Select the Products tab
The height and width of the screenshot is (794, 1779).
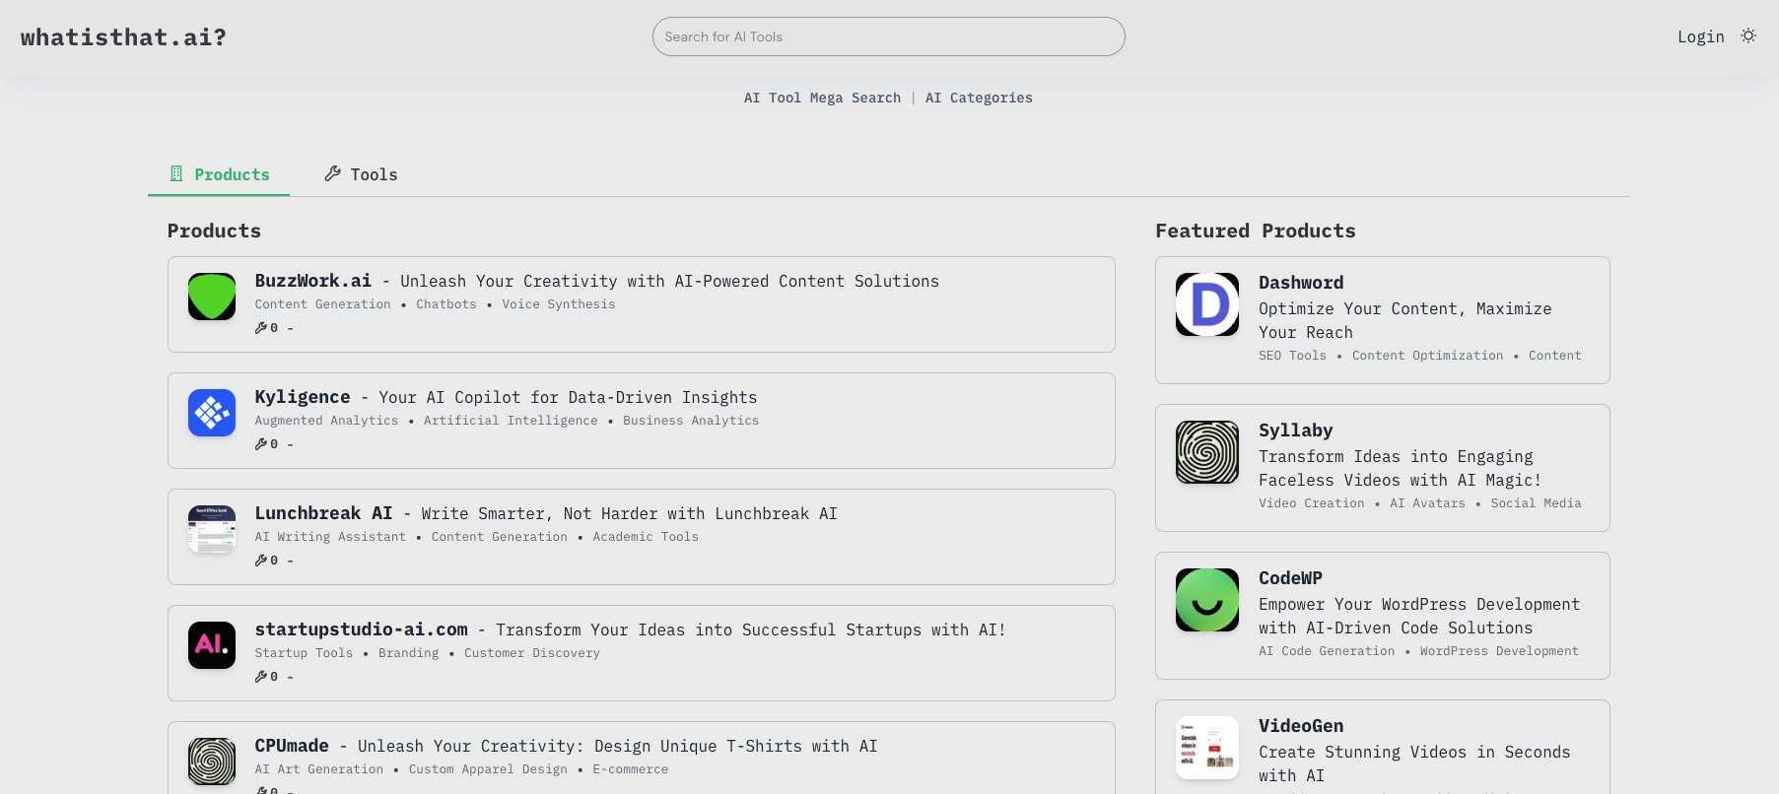click(219, 174)
